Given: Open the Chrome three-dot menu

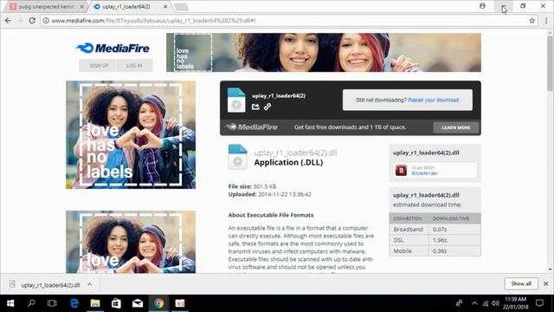Looking at the screenshot, I should [546, 21].
